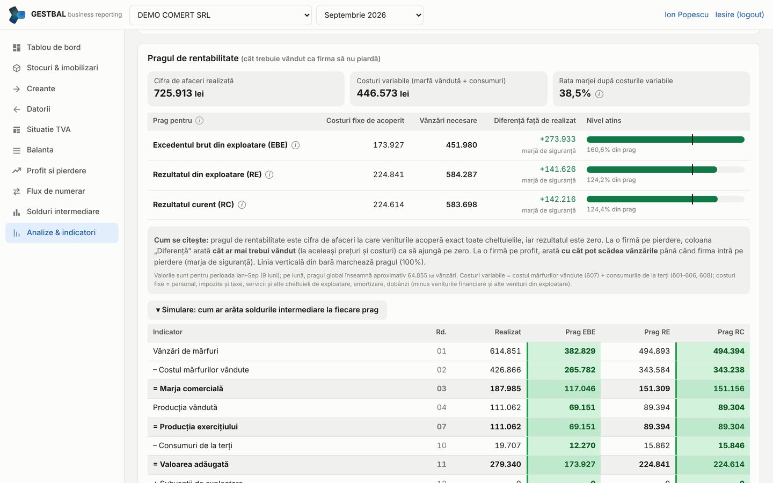Open the DEMO COMERT SRL company dropdown
This screenshot has height=483, width=773.
point(221,15)
